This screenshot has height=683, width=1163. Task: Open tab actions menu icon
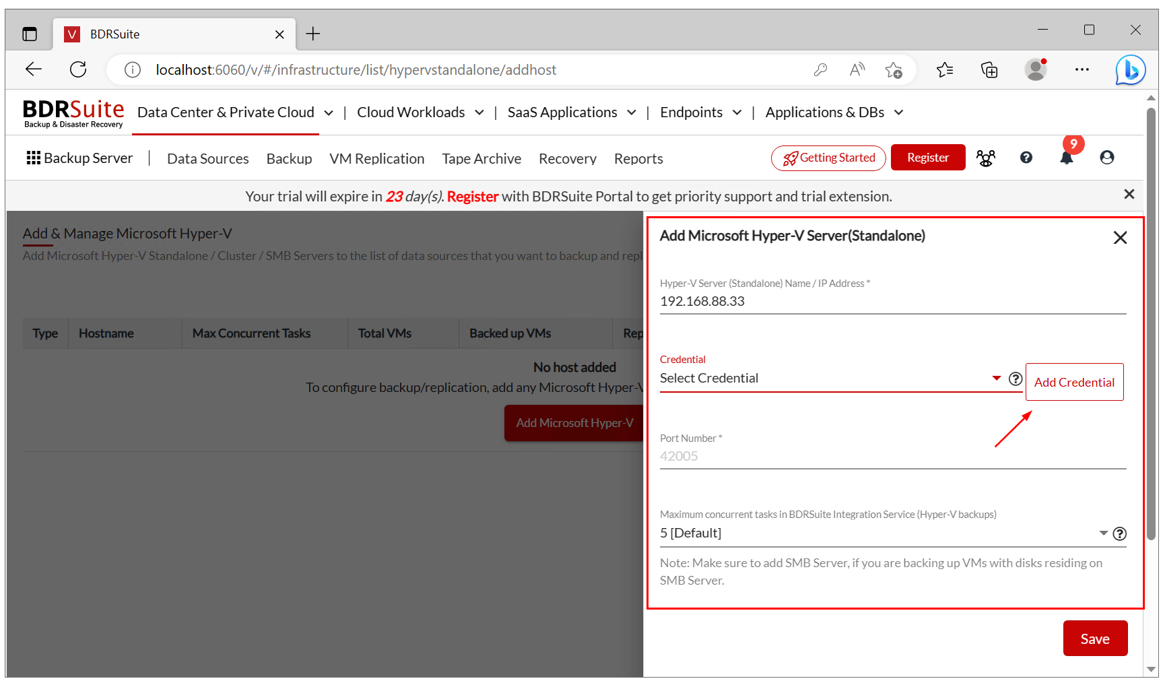point(30,34)
